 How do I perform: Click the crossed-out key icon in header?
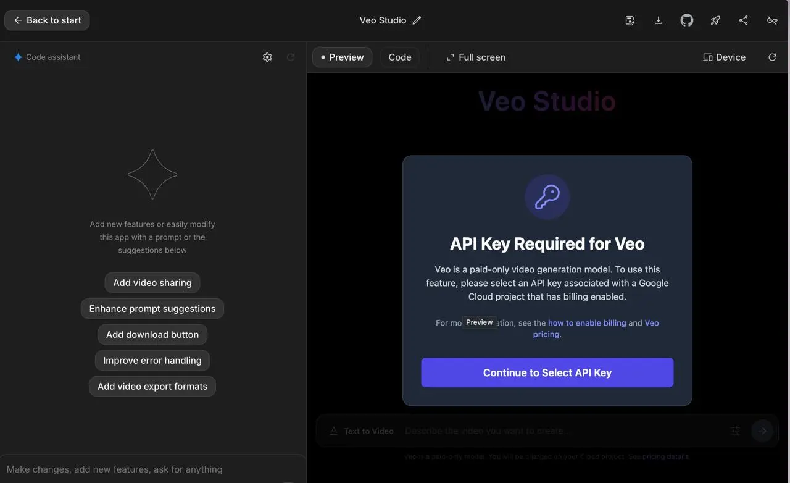pos(772,20)
